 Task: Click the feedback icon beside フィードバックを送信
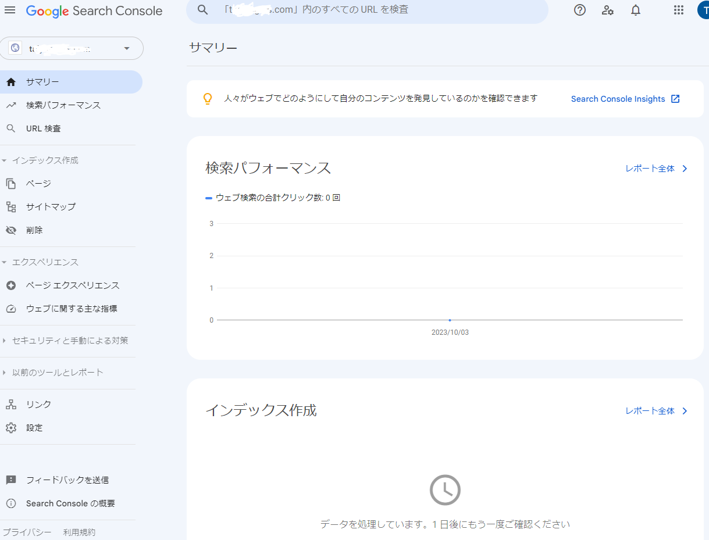pyautogui.click(x=11, y=480)
